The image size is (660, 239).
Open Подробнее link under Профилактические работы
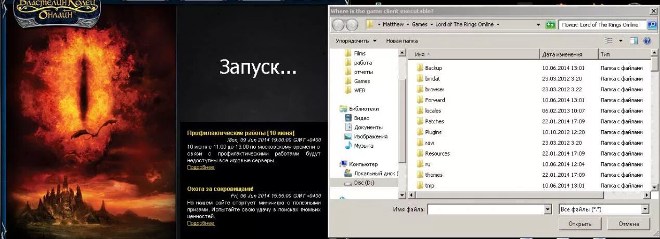tap(201, 167)
